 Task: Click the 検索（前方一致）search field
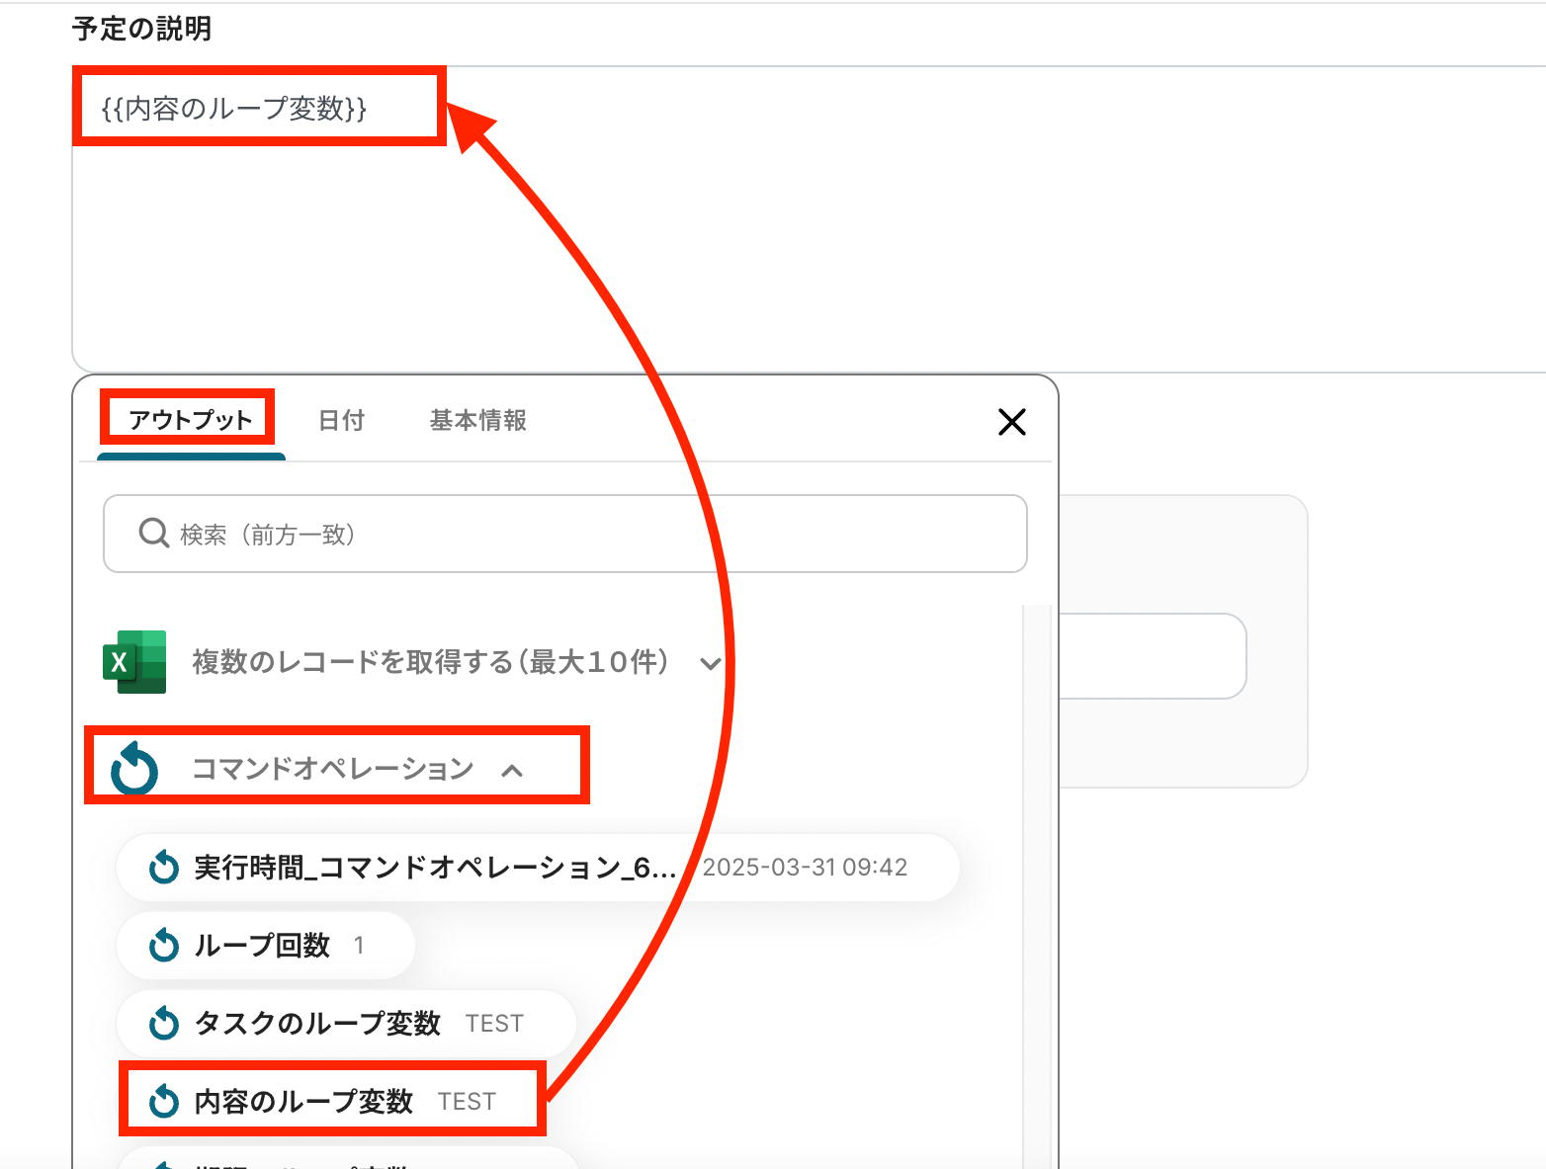(565, 534)
